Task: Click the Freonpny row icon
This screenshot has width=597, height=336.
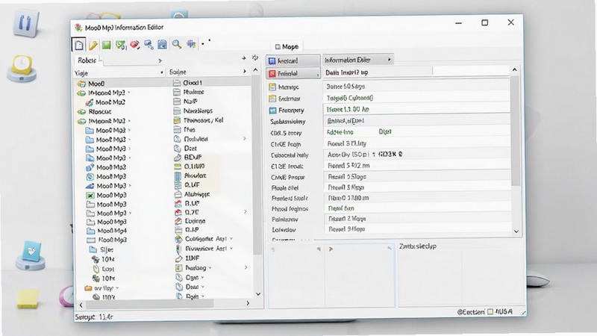Action: point(272,111)
